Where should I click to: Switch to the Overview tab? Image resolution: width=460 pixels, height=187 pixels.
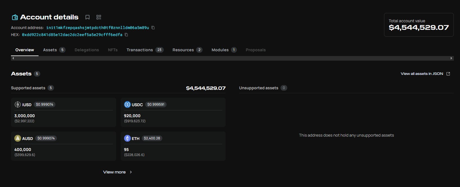(25, 50)
